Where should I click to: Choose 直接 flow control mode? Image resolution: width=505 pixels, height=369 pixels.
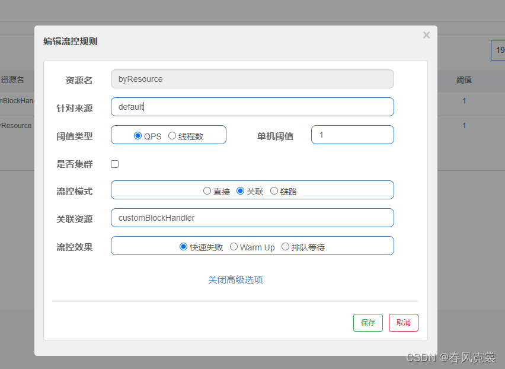pyautogui.click(x=207, y=191)
